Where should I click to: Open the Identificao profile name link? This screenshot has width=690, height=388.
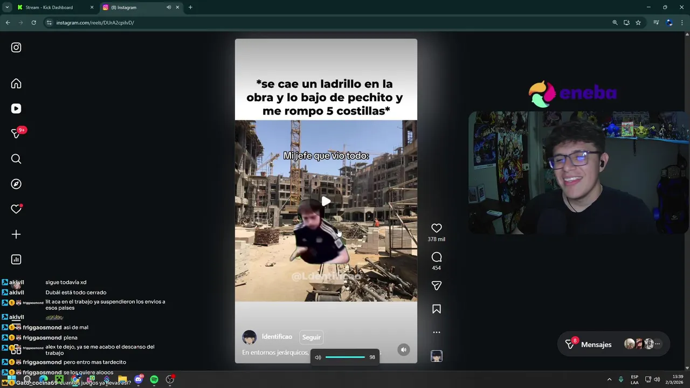pyautogui.click(x=277, y=337)
